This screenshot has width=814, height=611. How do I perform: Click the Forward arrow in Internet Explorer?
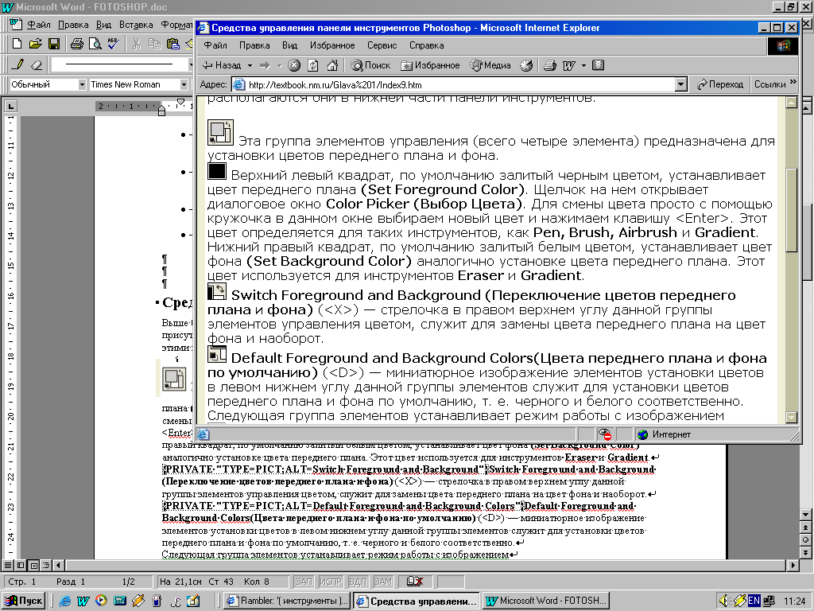point(266,65)
